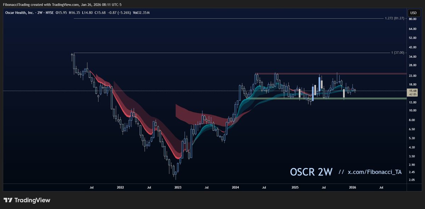Click the 22.00 price axis label
Screen dimensions: 425x209
(x=413, y=76)
